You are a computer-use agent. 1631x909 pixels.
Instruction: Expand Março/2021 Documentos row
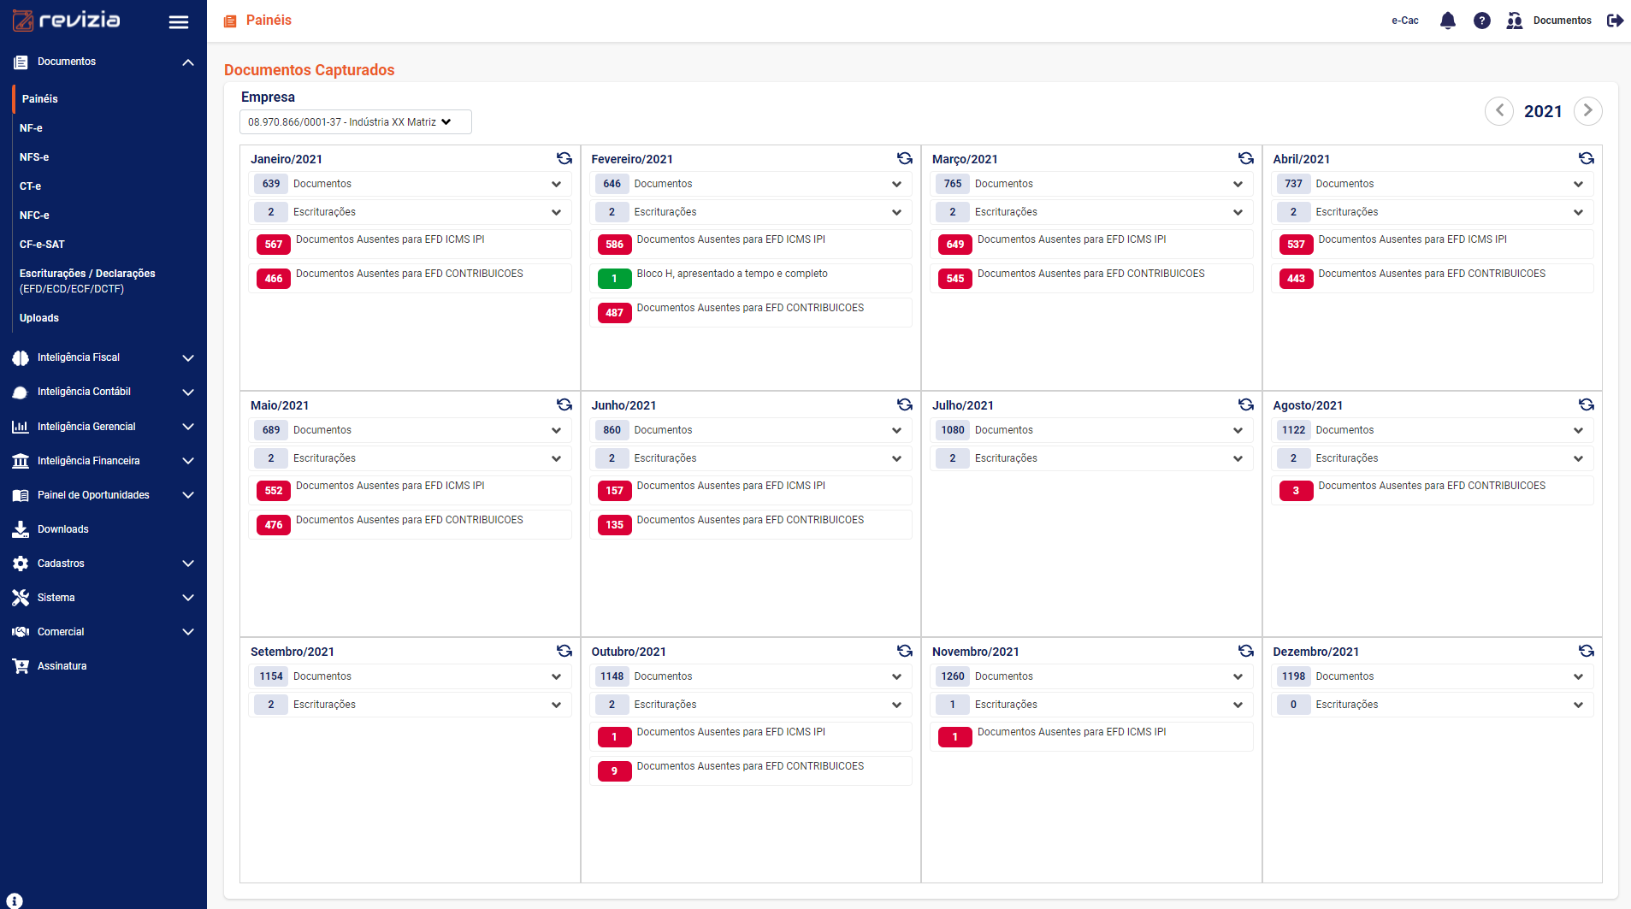(1091, 184)
